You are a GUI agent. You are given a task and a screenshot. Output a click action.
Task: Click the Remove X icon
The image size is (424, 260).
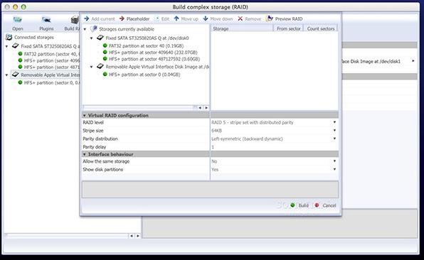240,18
